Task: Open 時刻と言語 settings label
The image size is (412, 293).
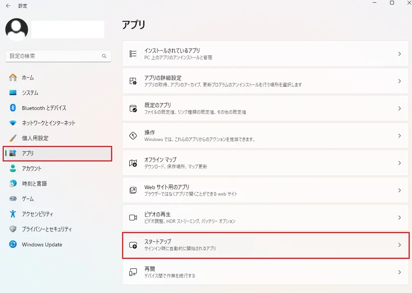Action: [34, 184]
